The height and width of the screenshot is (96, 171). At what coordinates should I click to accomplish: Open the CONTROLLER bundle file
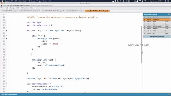click(157, 19)
